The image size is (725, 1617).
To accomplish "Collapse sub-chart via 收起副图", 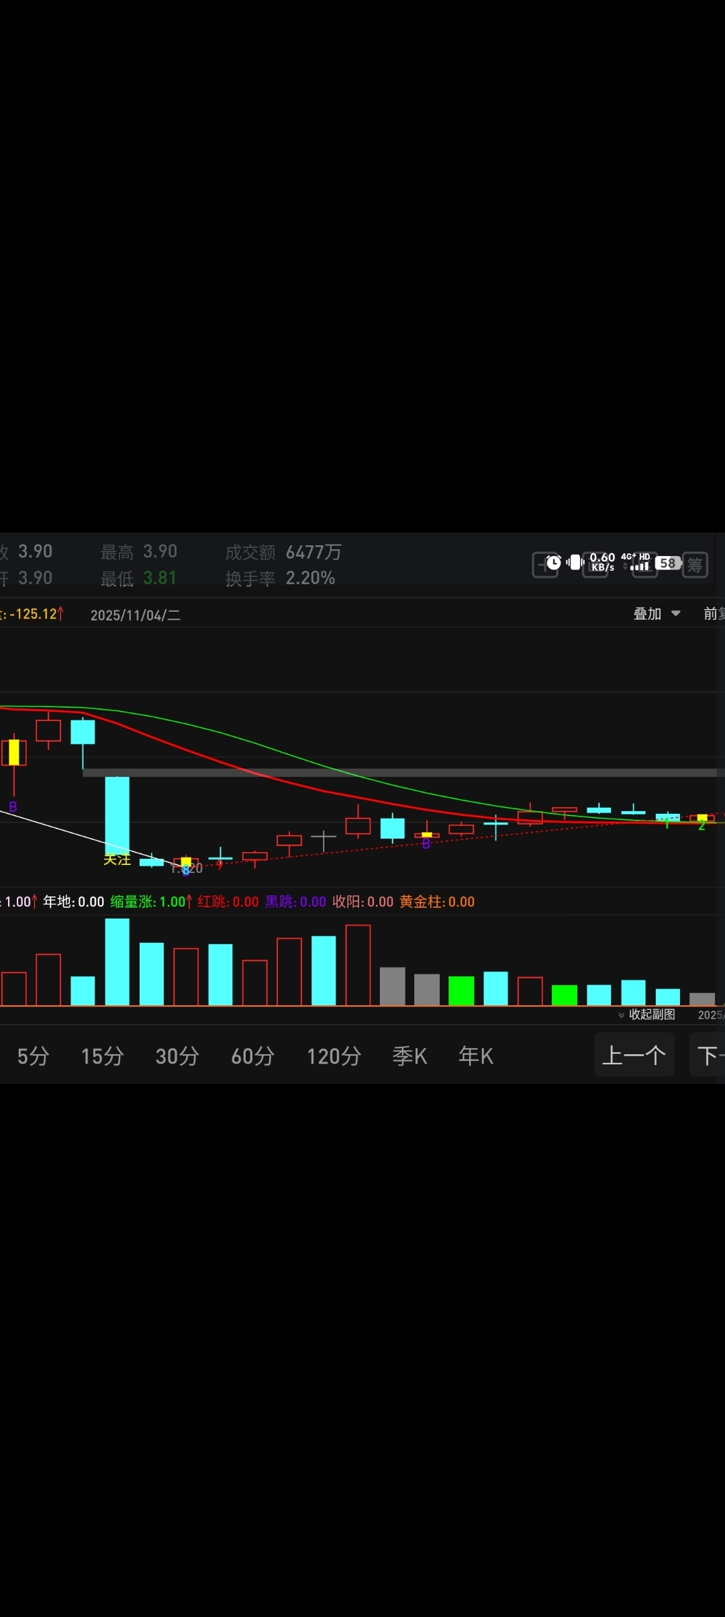I will (x=646, y=1015).
